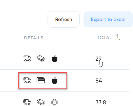
Task: Click the Android robot icon in the 33.8 row
Action: (x=54, y=102)
